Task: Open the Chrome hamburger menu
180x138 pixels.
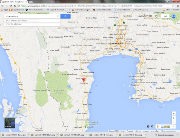Action: (178, 6)
